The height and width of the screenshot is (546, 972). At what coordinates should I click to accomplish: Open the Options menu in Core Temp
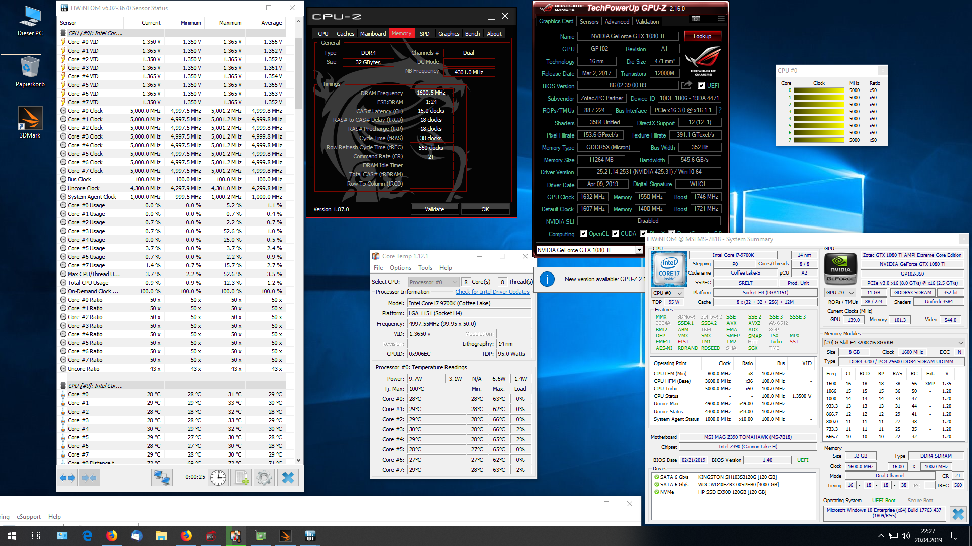tap(400, 268)
